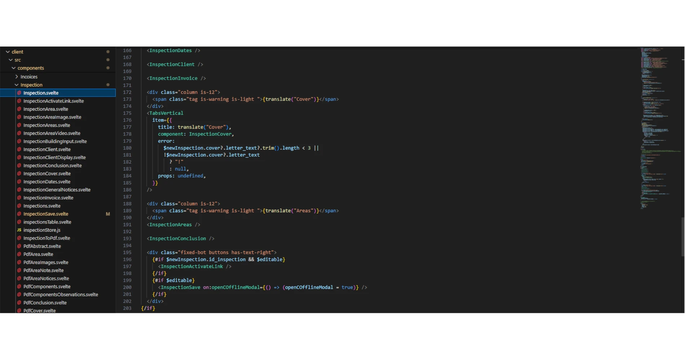Viewport: 685px width, 360px height.
Task: Click Svelte icon next to PdfAbstract.svelte
Action: 19,246
